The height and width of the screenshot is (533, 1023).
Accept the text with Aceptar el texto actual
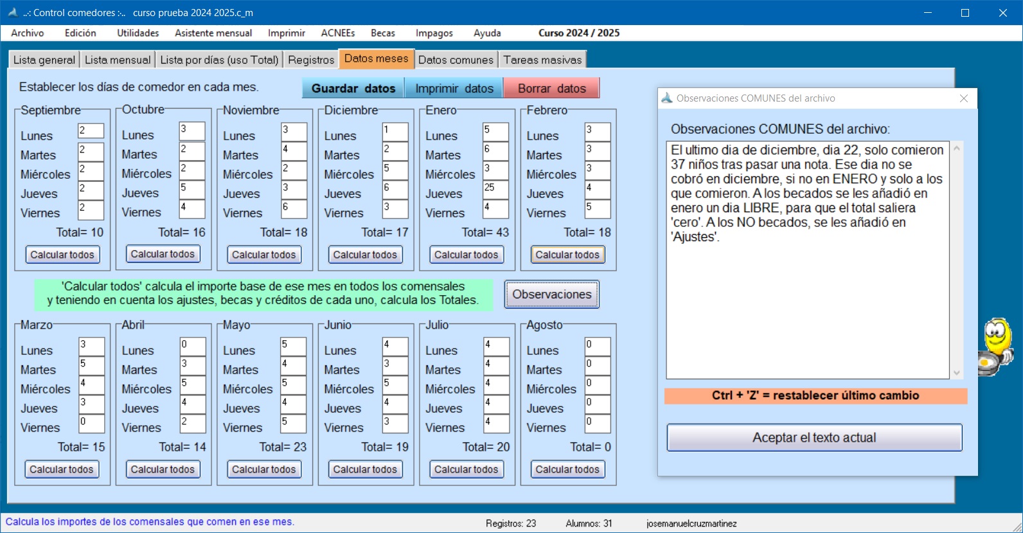coord(814,438)
